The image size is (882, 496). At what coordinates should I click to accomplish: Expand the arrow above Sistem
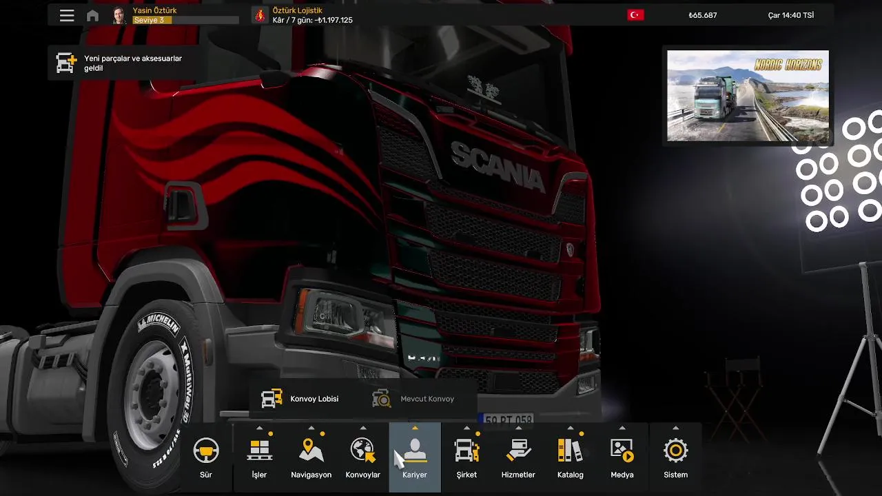(x=675, y=428)
